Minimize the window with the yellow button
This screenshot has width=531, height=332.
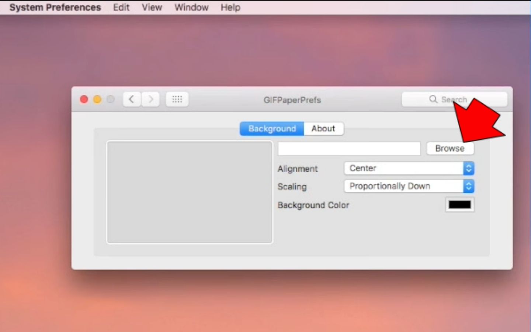pyautogui.click(x=97, y=99)
